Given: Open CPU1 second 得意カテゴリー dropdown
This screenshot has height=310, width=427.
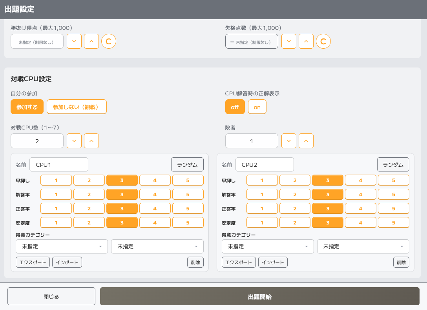Looking at the screenshot, I should pyautogui.click(x=157, y=246).
